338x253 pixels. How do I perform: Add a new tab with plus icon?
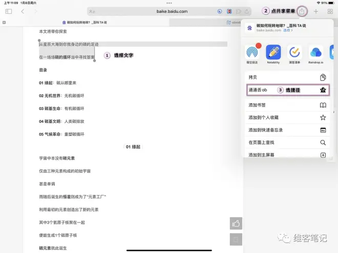[x=316, y=11]
